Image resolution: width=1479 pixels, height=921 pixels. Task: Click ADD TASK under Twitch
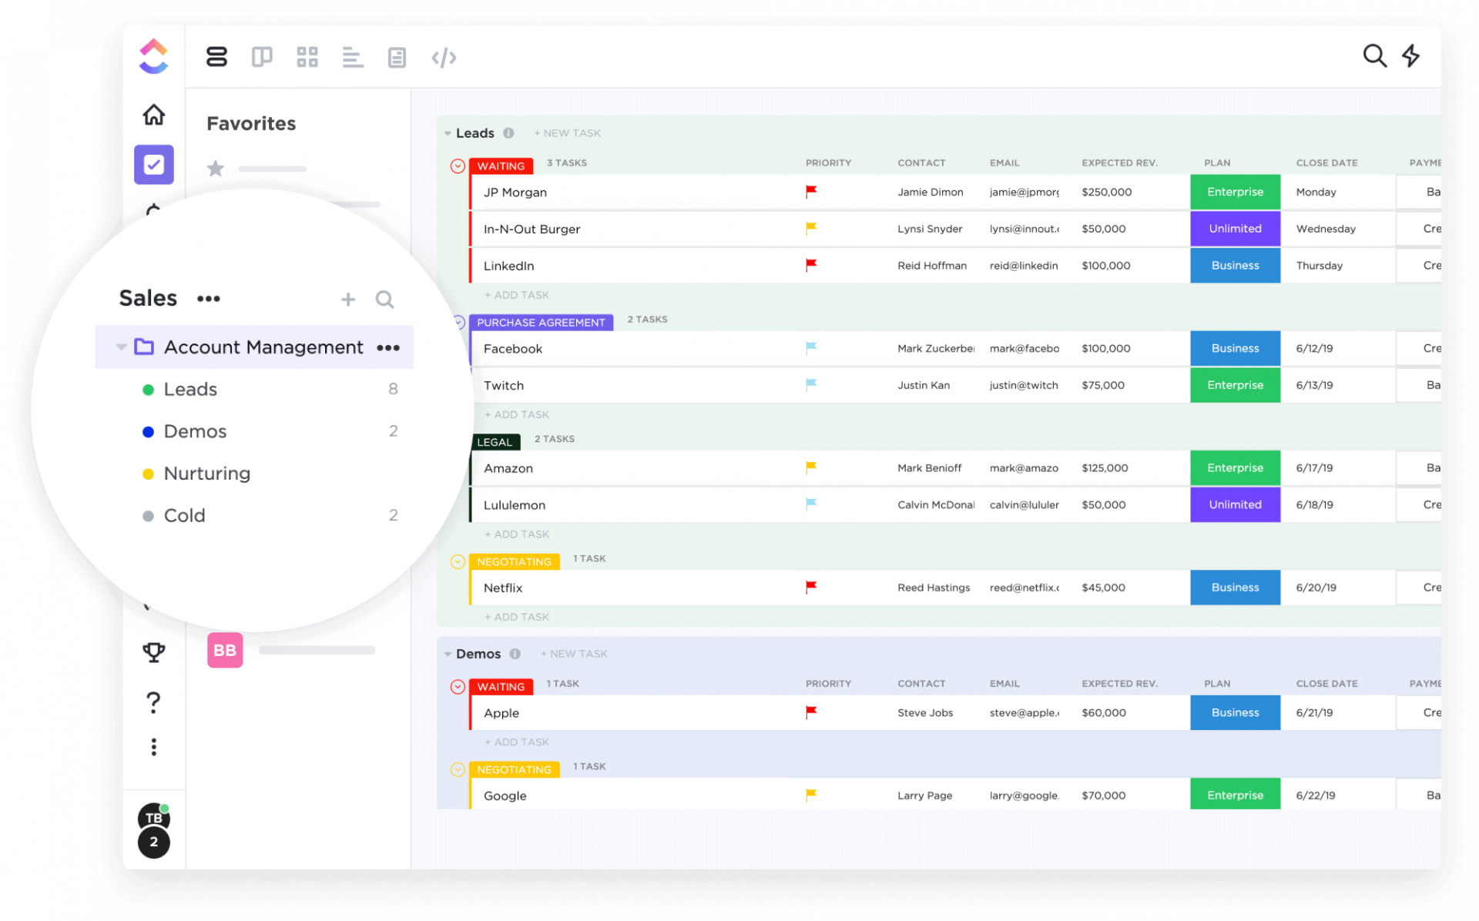click(x=517, y=414)
